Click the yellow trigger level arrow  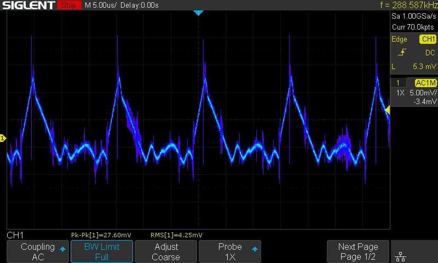(x=388, y=110)
